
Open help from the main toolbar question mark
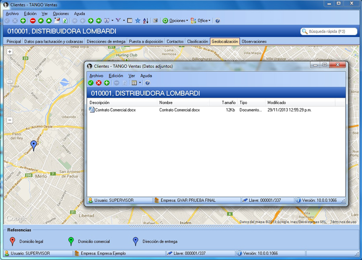218,21
